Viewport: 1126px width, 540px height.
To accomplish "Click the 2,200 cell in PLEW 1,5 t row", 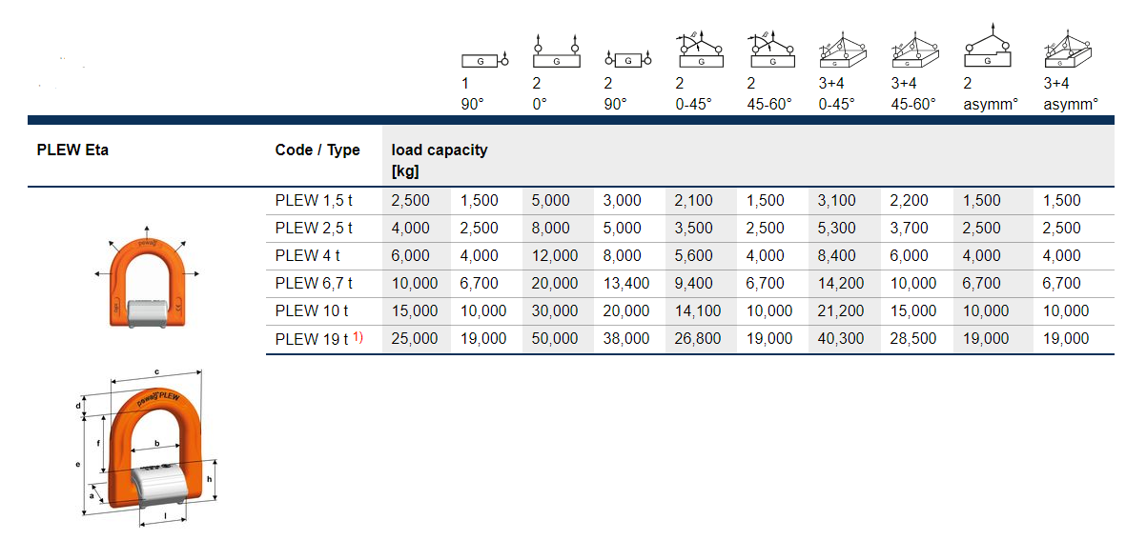I will [x=909, y=201].
